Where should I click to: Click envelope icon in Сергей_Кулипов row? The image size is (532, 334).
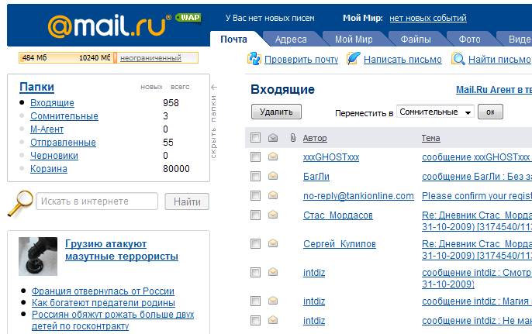coord(273,243)
